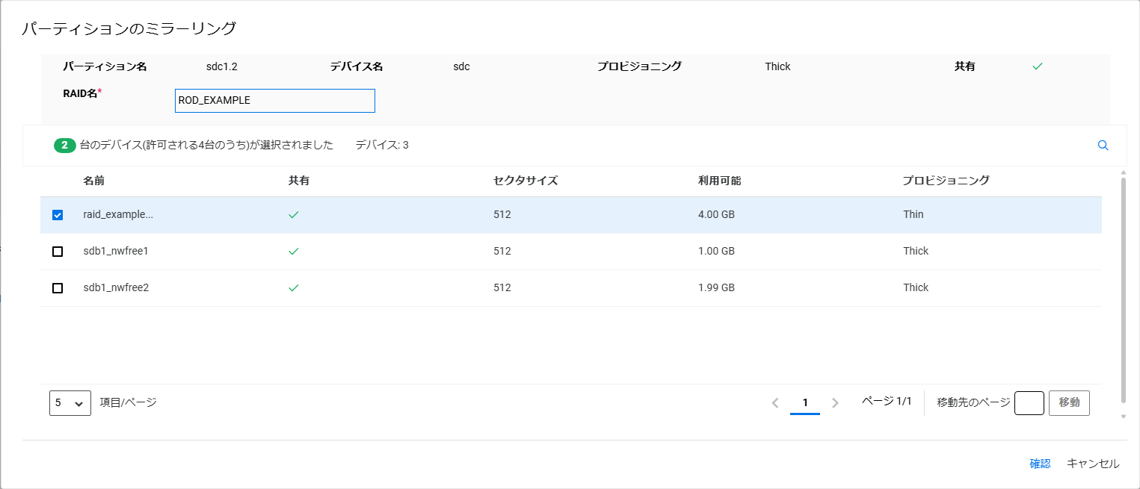
Task: Sort by 利用可能 column header
Action: (x=719, y=181)
